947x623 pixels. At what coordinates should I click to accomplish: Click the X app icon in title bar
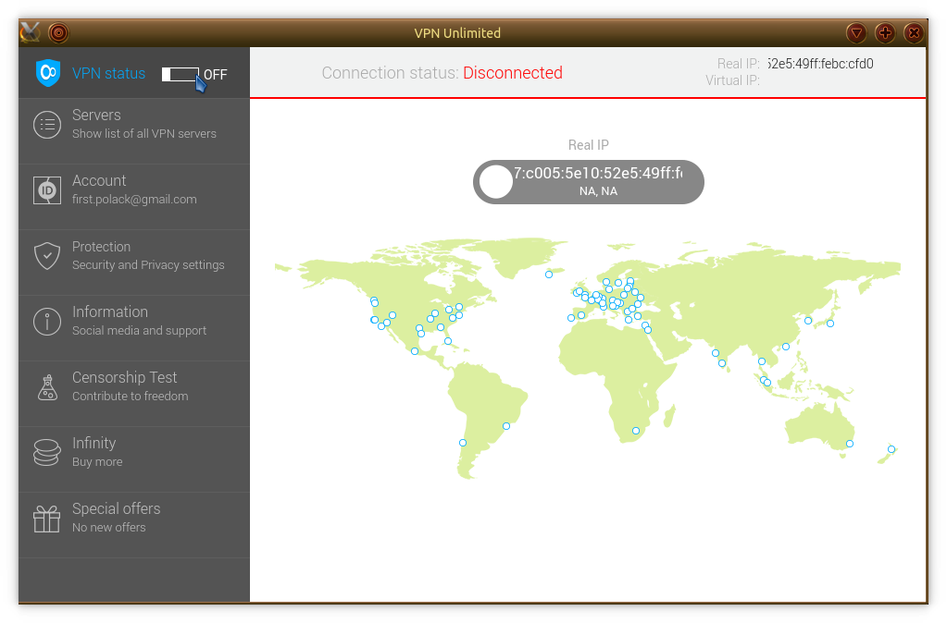coord(31,32)
